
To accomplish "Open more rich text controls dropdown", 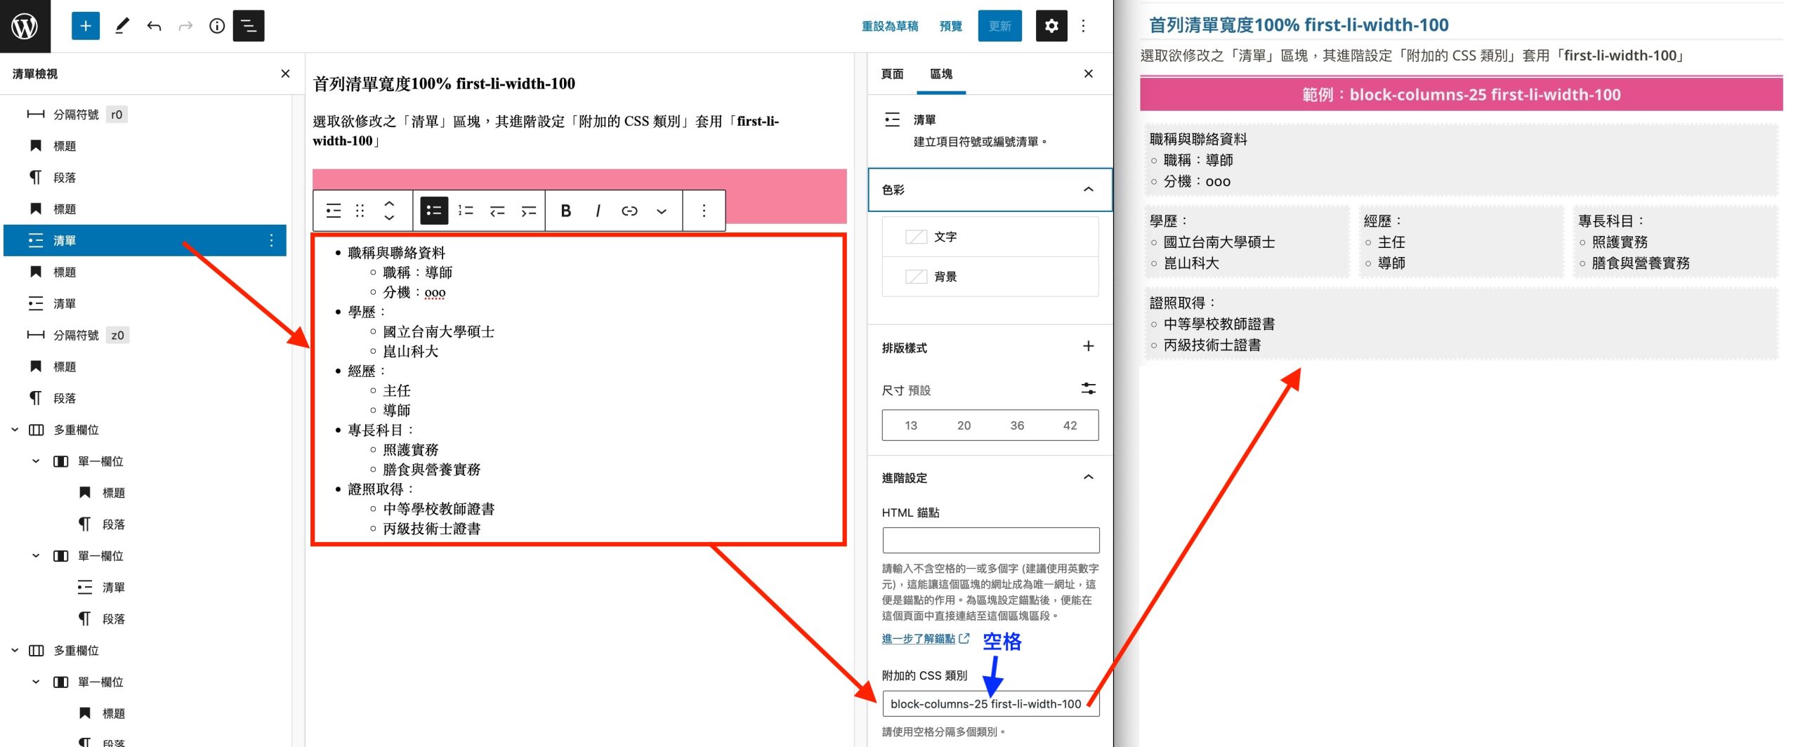I will [x=661, y=211].
